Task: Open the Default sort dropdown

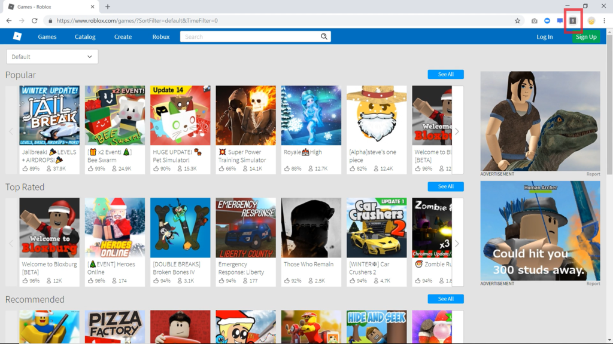Action: click(52, 57)
